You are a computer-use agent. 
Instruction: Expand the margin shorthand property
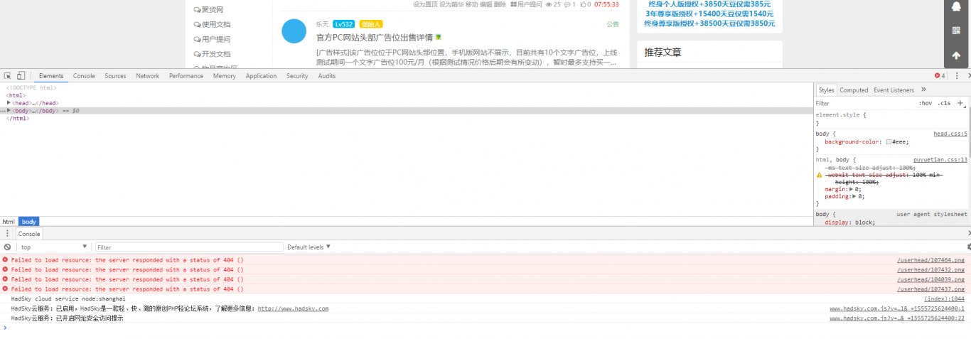point(852,189)
